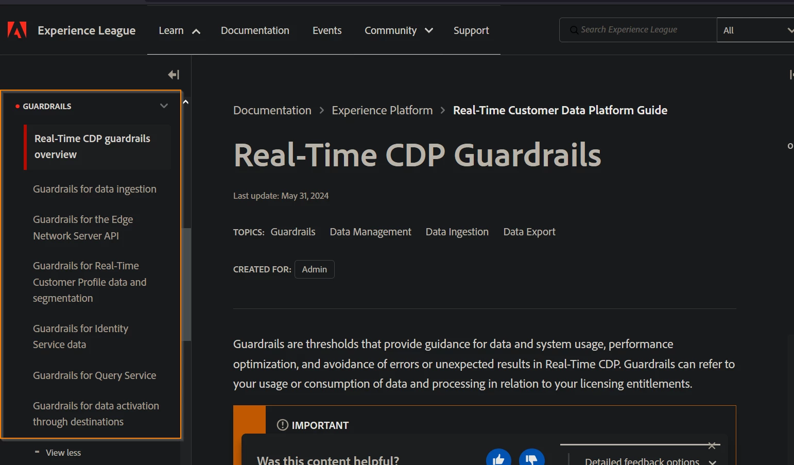Open Guardrails for the Edge Network Server API
Screen dimensions: 794x465
(x=83, y=228)
